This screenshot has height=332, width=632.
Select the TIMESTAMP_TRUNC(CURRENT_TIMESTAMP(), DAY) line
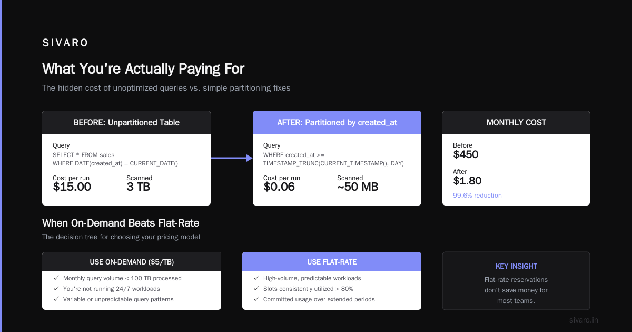coord(333,163)
